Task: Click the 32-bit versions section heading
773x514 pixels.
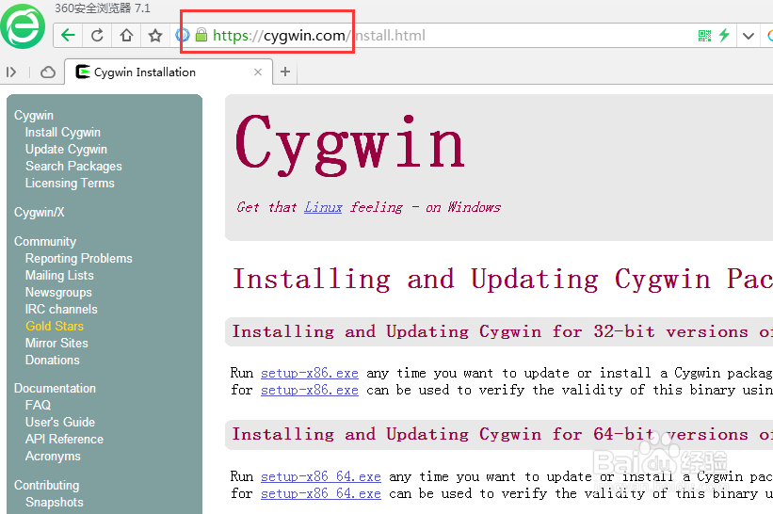Action: pyautogui.click(x=503, y=331)
